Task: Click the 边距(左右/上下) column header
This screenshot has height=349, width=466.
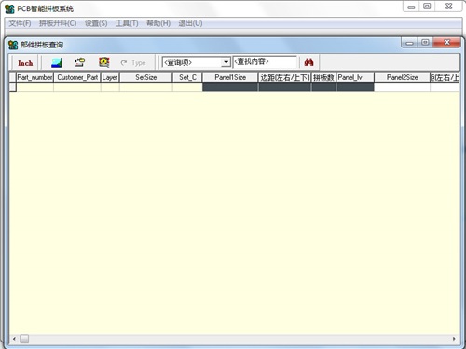Action: point(284,77)
